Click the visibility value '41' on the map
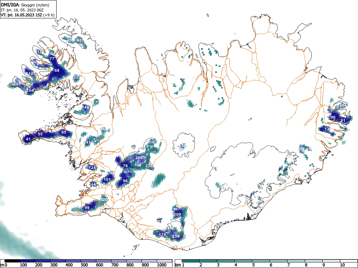Viewport: 358px width, 268px height. (28, 139)
